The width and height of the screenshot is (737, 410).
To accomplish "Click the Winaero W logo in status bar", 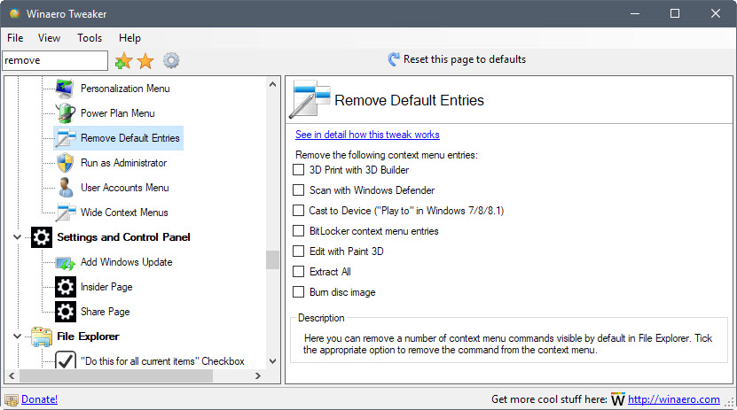I will pos(617,399).
